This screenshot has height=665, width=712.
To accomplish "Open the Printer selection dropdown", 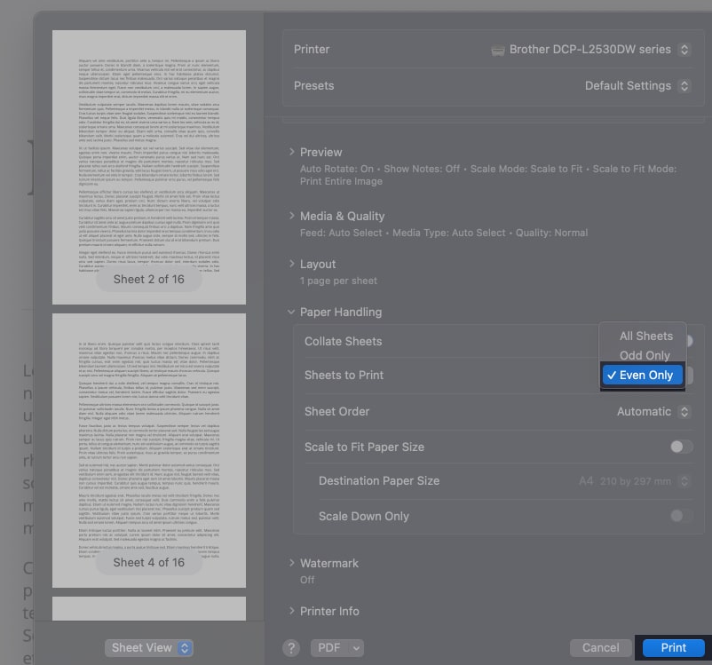I will coord(684,50).
